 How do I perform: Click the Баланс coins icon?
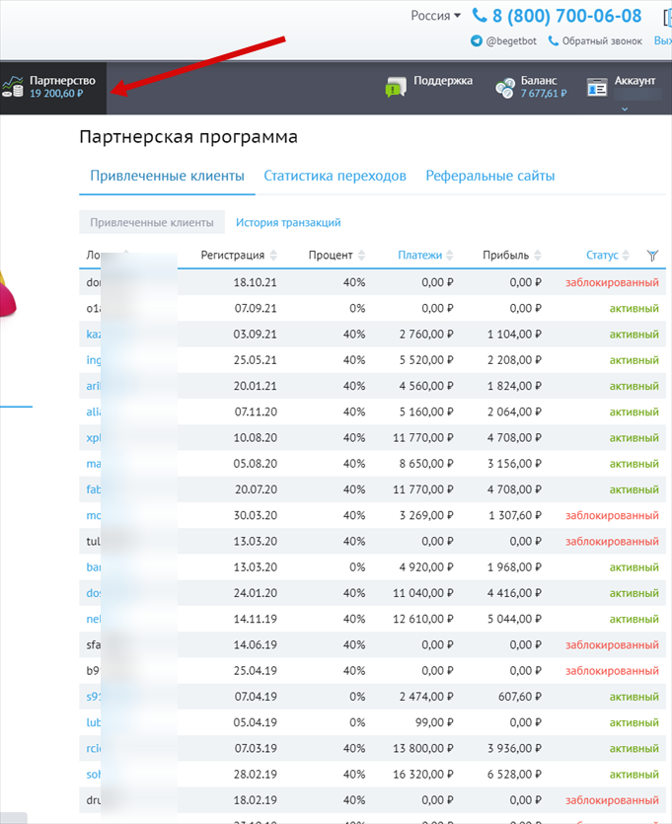pos(505,88)
